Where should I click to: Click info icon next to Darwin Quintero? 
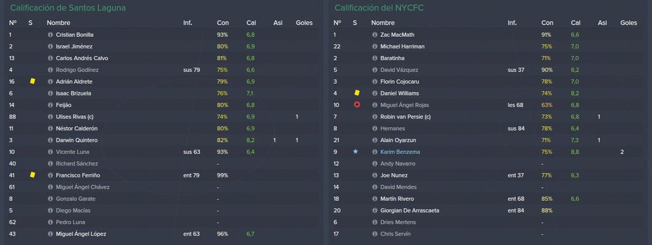pyautogui.click(x=50, y=141)
